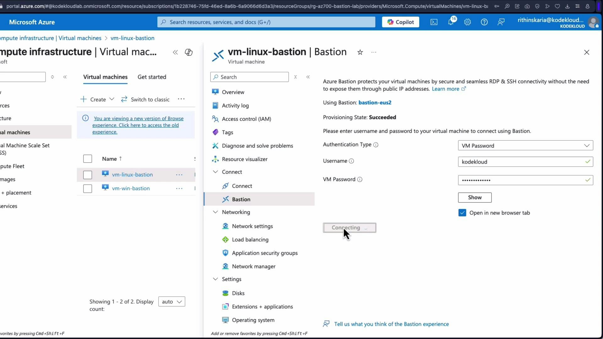The height and width of the screenshot is (339, 603).
Task: Open Network settings under Networking
Action: click(252, 226)
